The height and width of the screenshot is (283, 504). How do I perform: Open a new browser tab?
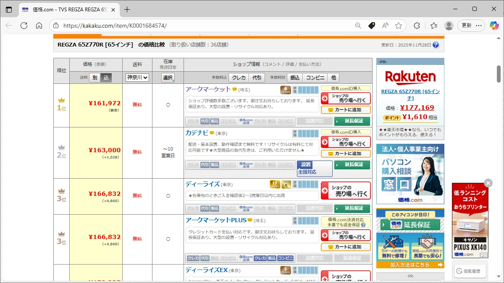127,9
